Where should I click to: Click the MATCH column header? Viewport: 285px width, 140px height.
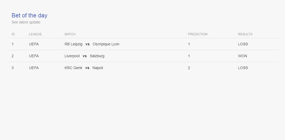[70, 34]
